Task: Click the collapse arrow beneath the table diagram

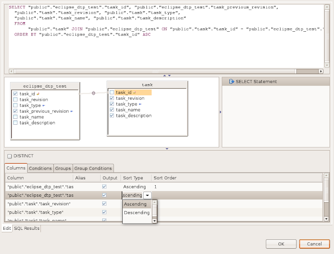Action: point(167,148)
